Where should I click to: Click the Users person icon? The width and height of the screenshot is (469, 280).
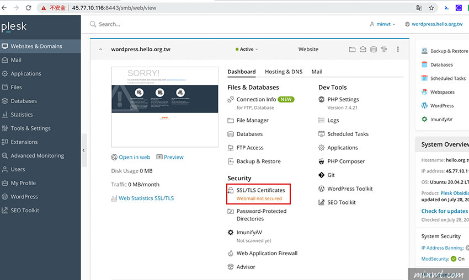click(x=5, y=169)
